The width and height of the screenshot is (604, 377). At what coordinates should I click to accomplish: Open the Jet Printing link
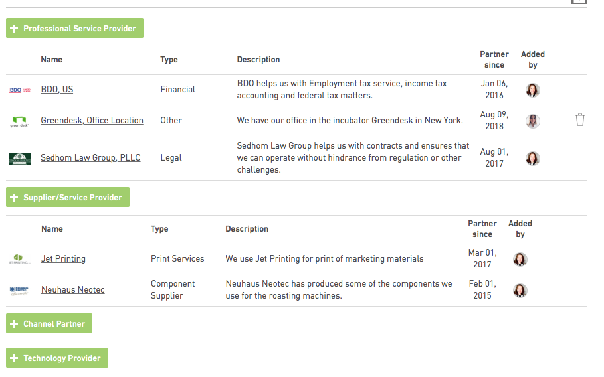[x=63, y=259]
